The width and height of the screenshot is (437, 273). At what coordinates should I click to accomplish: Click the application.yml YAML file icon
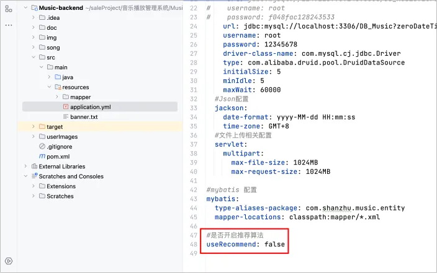pos(65,107)
